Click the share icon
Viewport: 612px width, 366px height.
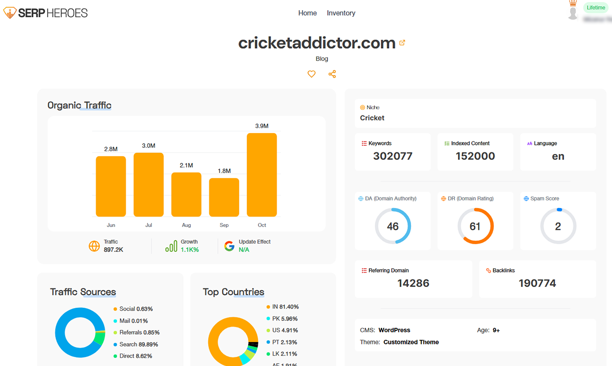pos(332,74)
